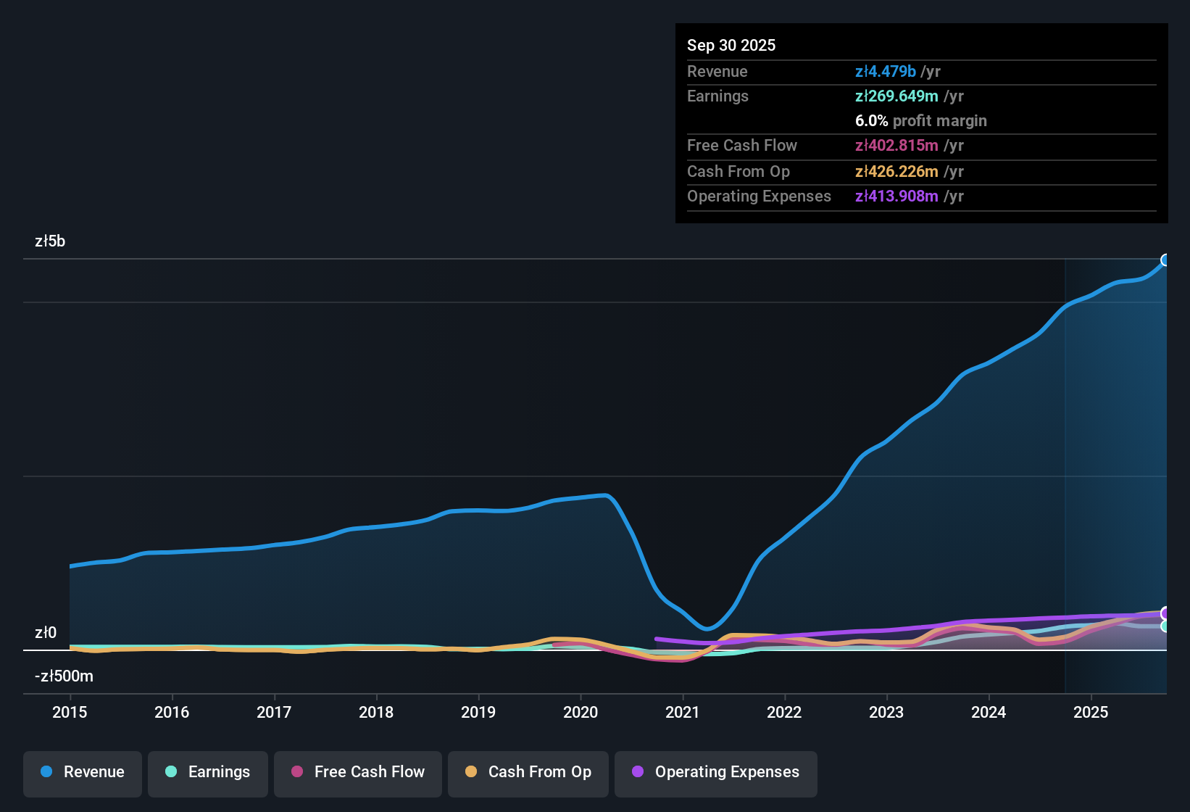Click the 6.0% profit margin text
Viewport: 1190px width, 812px height.
pos(920,121)
